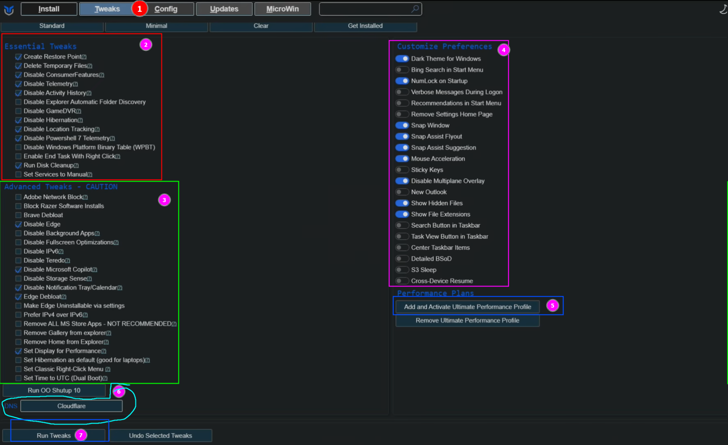This screenshot has width=728, height=445.
Task: Open the help icon beside Disable Powershell 7 Telemetry
Action: [112, 138]
